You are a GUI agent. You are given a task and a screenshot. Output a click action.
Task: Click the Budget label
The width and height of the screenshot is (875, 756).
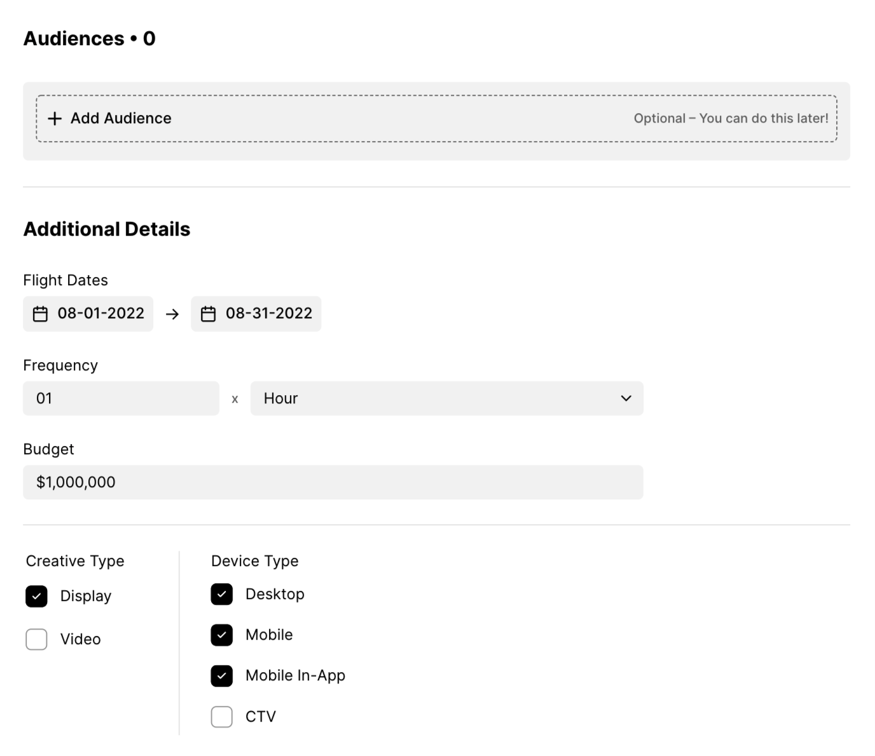[x=48, y=449]
